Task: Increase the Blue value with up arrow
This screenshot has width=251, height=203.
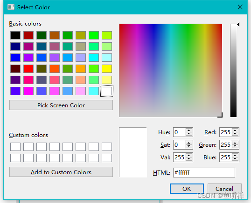Action: tap(235, 155)
